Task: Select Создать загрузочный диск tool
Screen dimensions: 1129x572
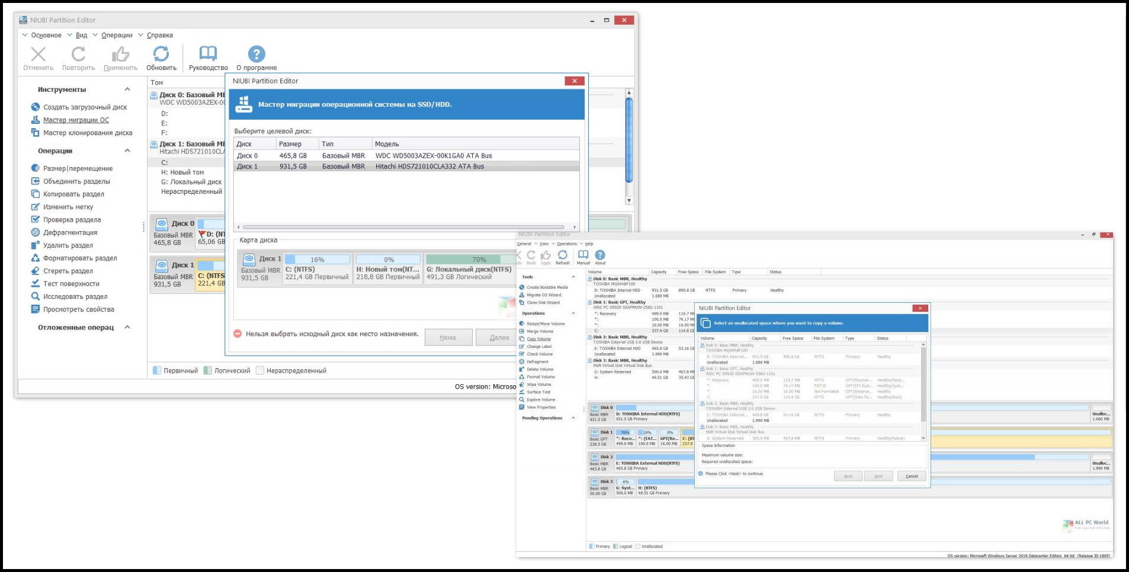Action: pyautogui.click(x=85, y=107)
